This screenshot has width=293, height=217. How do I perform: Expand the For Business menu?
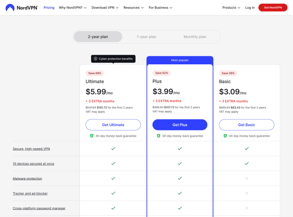point(161,8)
